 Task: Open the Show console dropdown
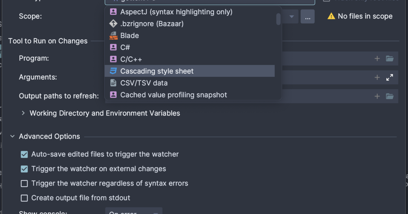[134, 211]
